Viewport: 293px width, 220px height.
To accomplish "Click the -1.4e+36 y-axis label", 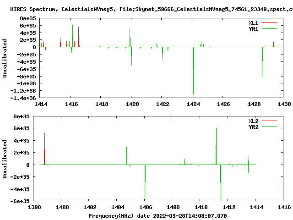I will click(23, 98).
